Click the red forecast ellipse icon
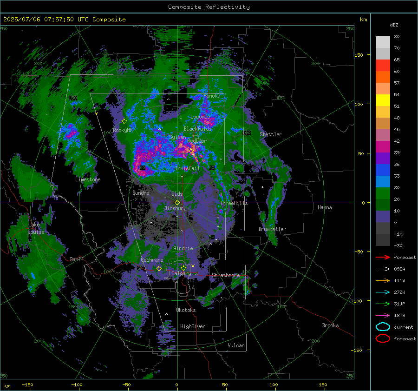The height and width of the screenshot is (391, 418). tap(383, 338)
